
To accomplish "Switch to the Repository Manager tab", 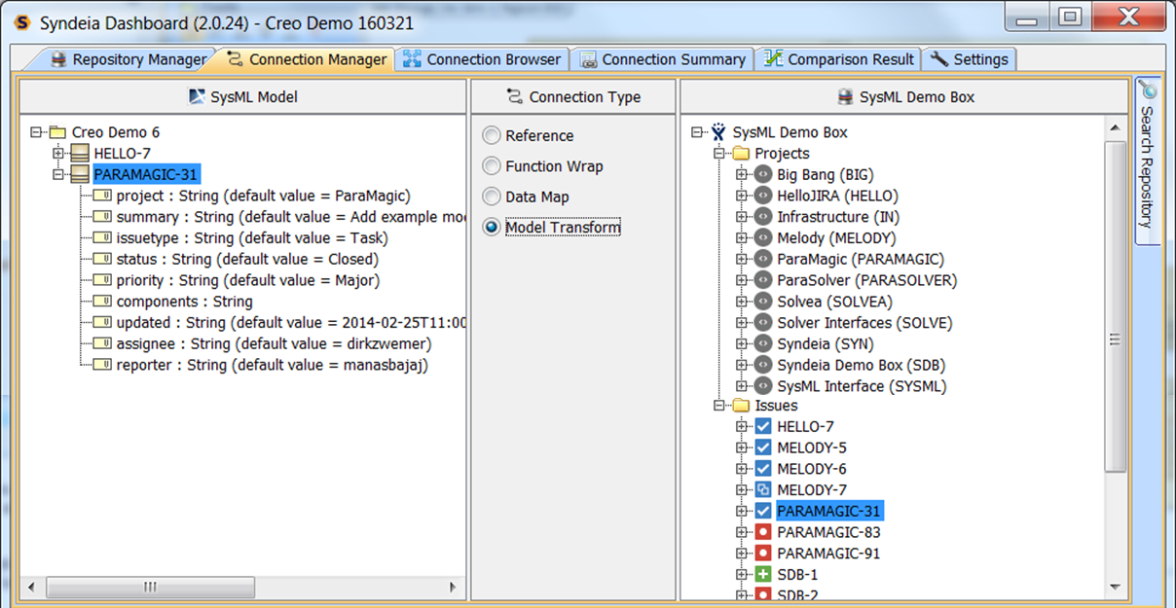I will [129, 59].
